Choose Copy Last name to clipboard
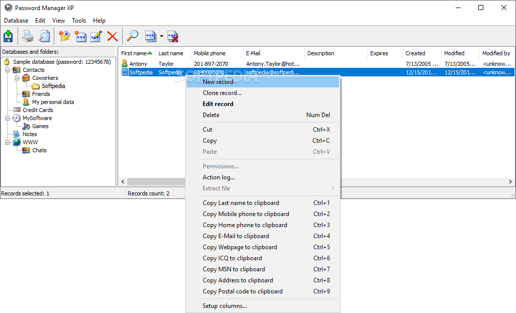 click(x=263, y=203)
